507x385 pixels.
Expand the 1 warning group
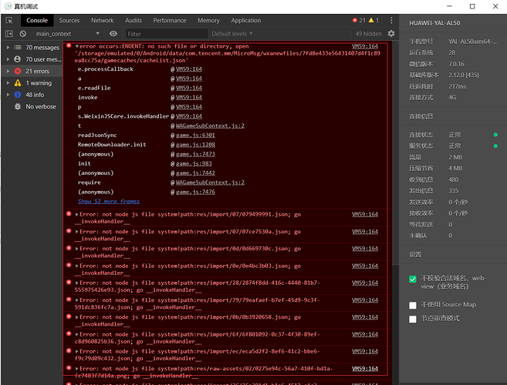point(8,83)
